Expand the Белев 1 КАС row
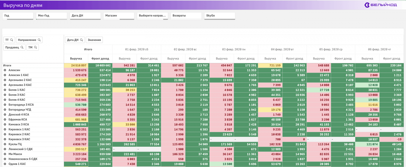This screenshot has width=406, height=167. 5,90
